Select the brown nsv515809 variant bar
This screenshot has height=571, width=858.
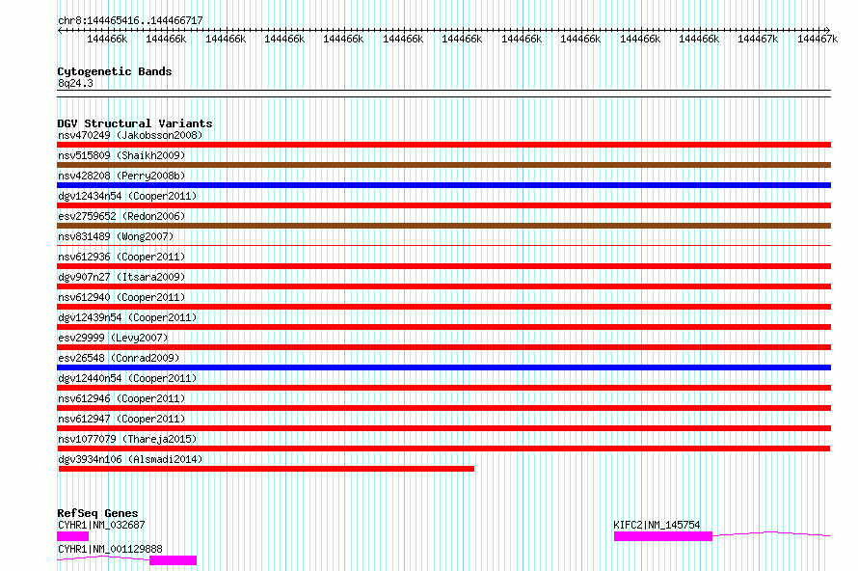click(x=443, y=165)
